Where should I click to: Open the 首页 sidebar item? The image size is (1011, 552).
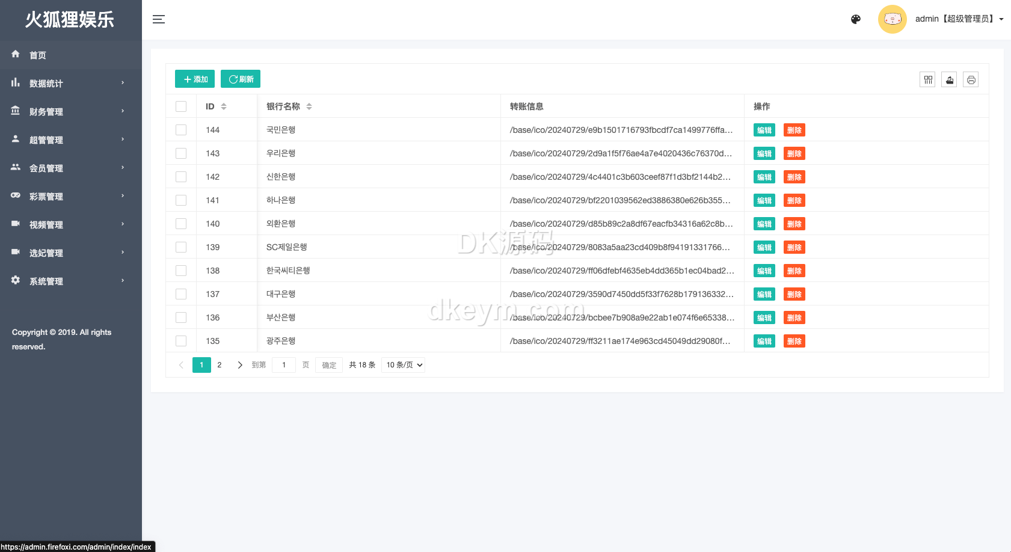(38, 55)
